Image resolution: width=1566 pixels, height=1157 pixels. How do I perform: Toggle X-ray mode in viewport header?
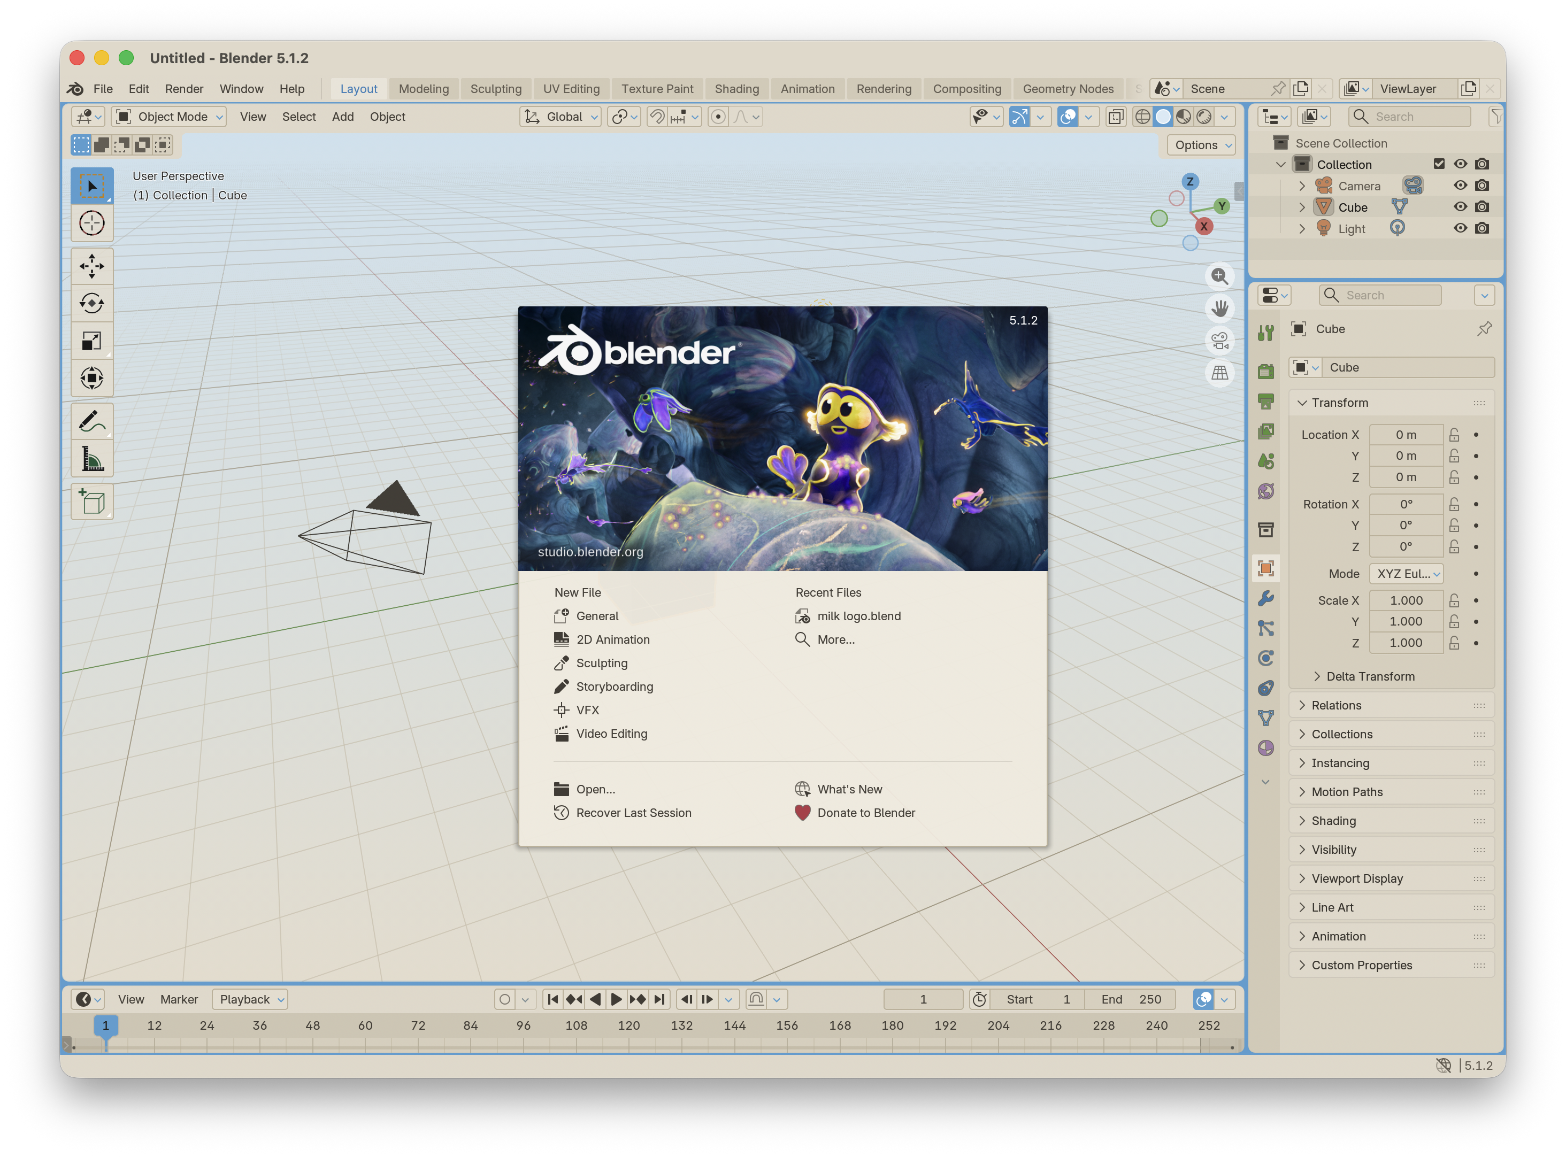coord(1116,117)
